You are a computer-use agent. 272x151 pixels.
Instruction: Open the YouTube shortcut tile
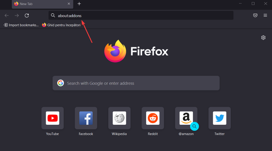coord(53,118)
